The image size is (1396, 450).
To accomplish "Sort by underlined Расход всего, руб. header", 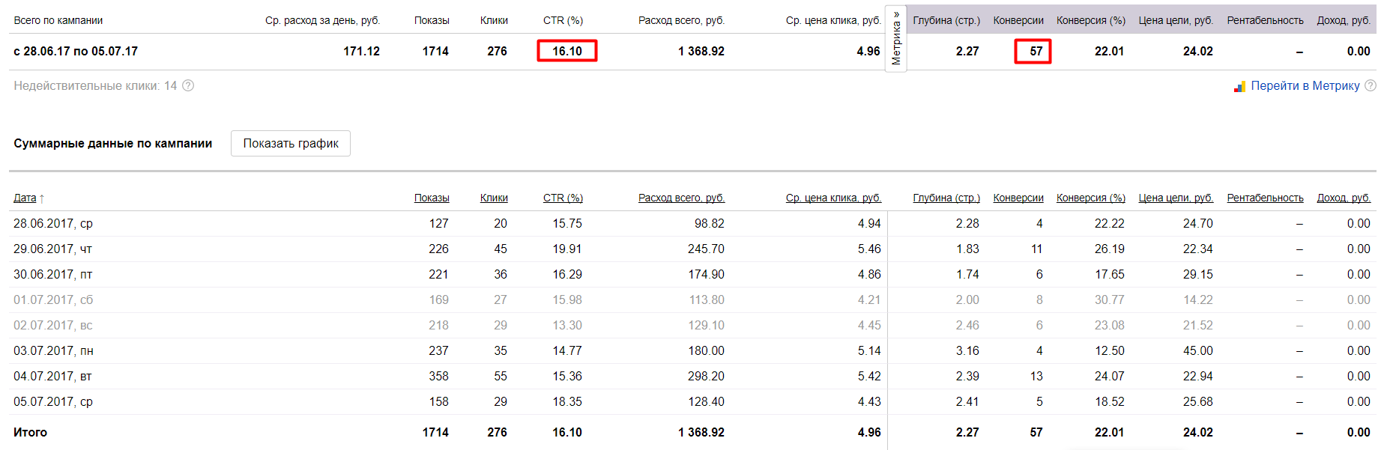I will (x=681, y=198).
